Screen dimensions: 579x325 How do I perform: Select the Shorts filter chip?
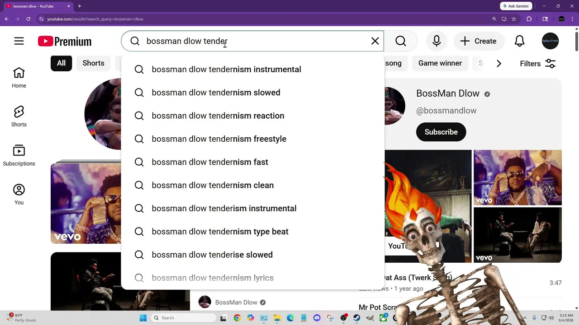click(x=93, y=63)
